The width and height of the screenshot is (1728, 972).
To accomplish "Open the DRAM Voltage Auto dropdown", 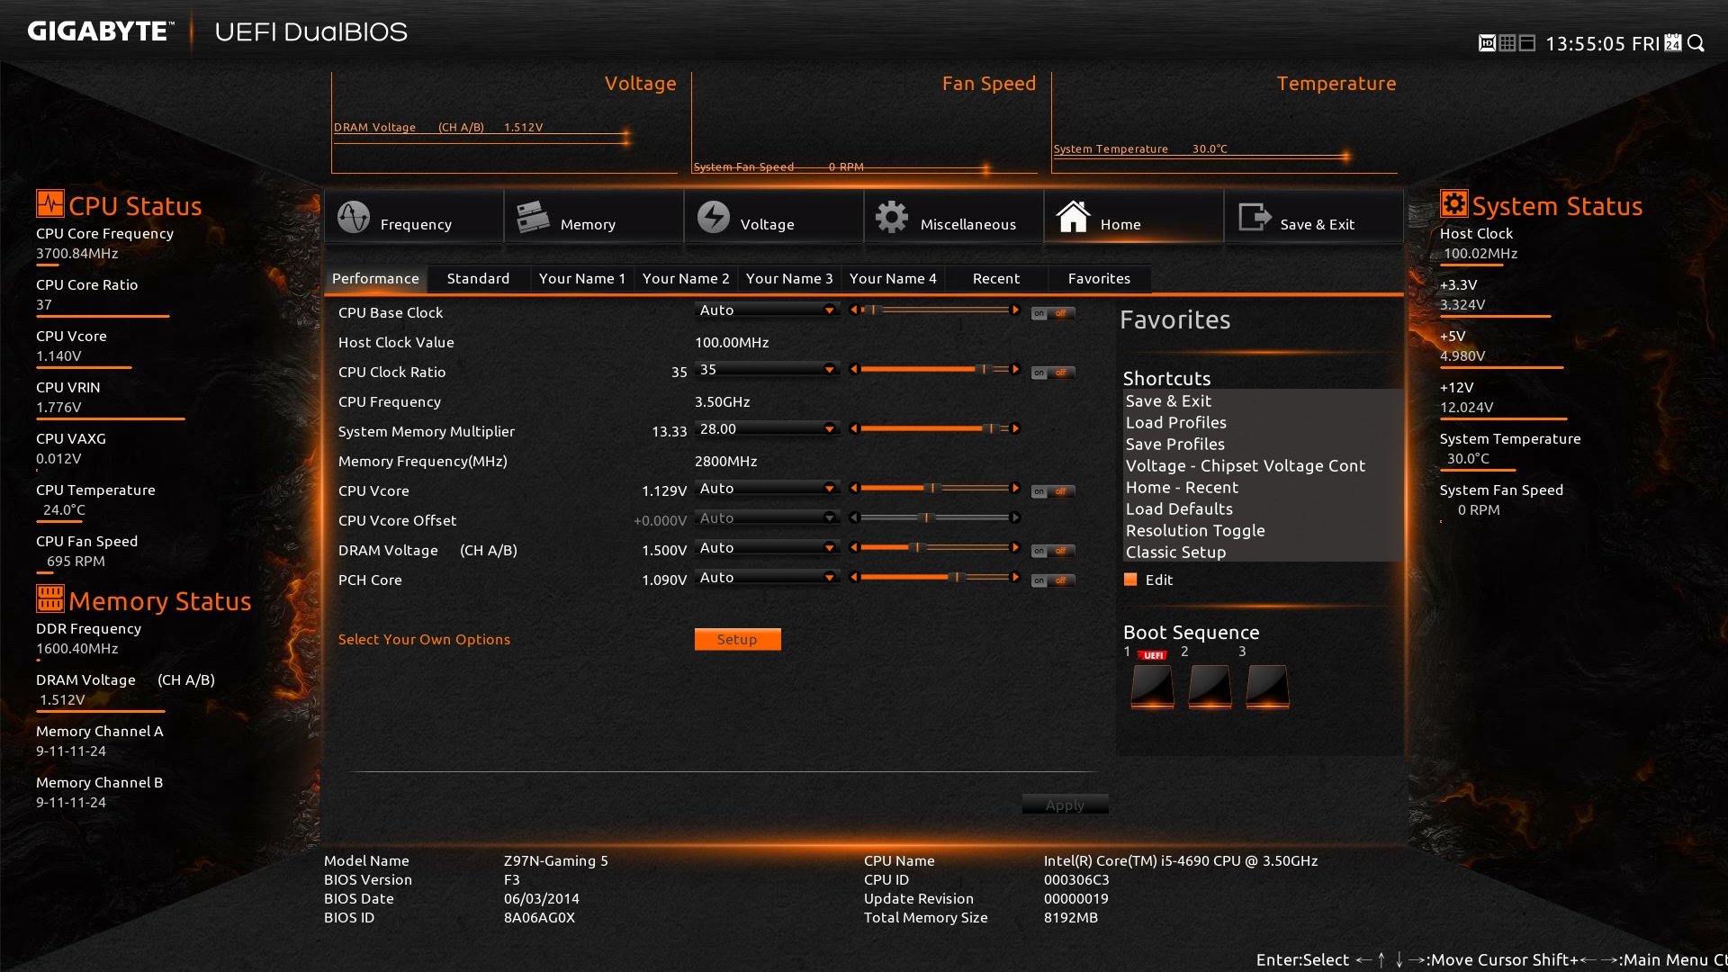I will click(x=767, y=547).
